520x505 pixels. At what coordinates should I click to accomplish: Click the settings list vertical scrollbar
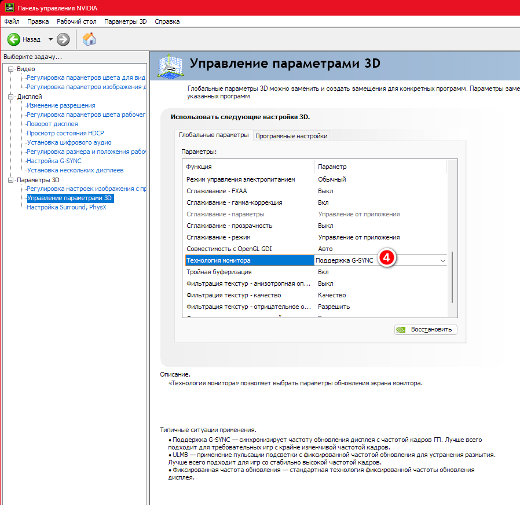452,277
